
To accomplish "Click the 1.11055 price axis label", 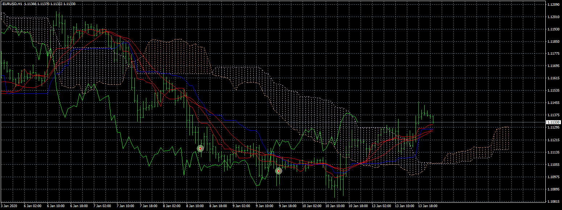I will tap(554, 164).
